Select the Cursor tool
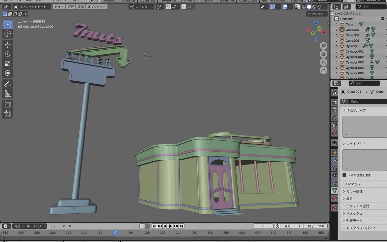This screenshot has height=242, width=387. 8,34
